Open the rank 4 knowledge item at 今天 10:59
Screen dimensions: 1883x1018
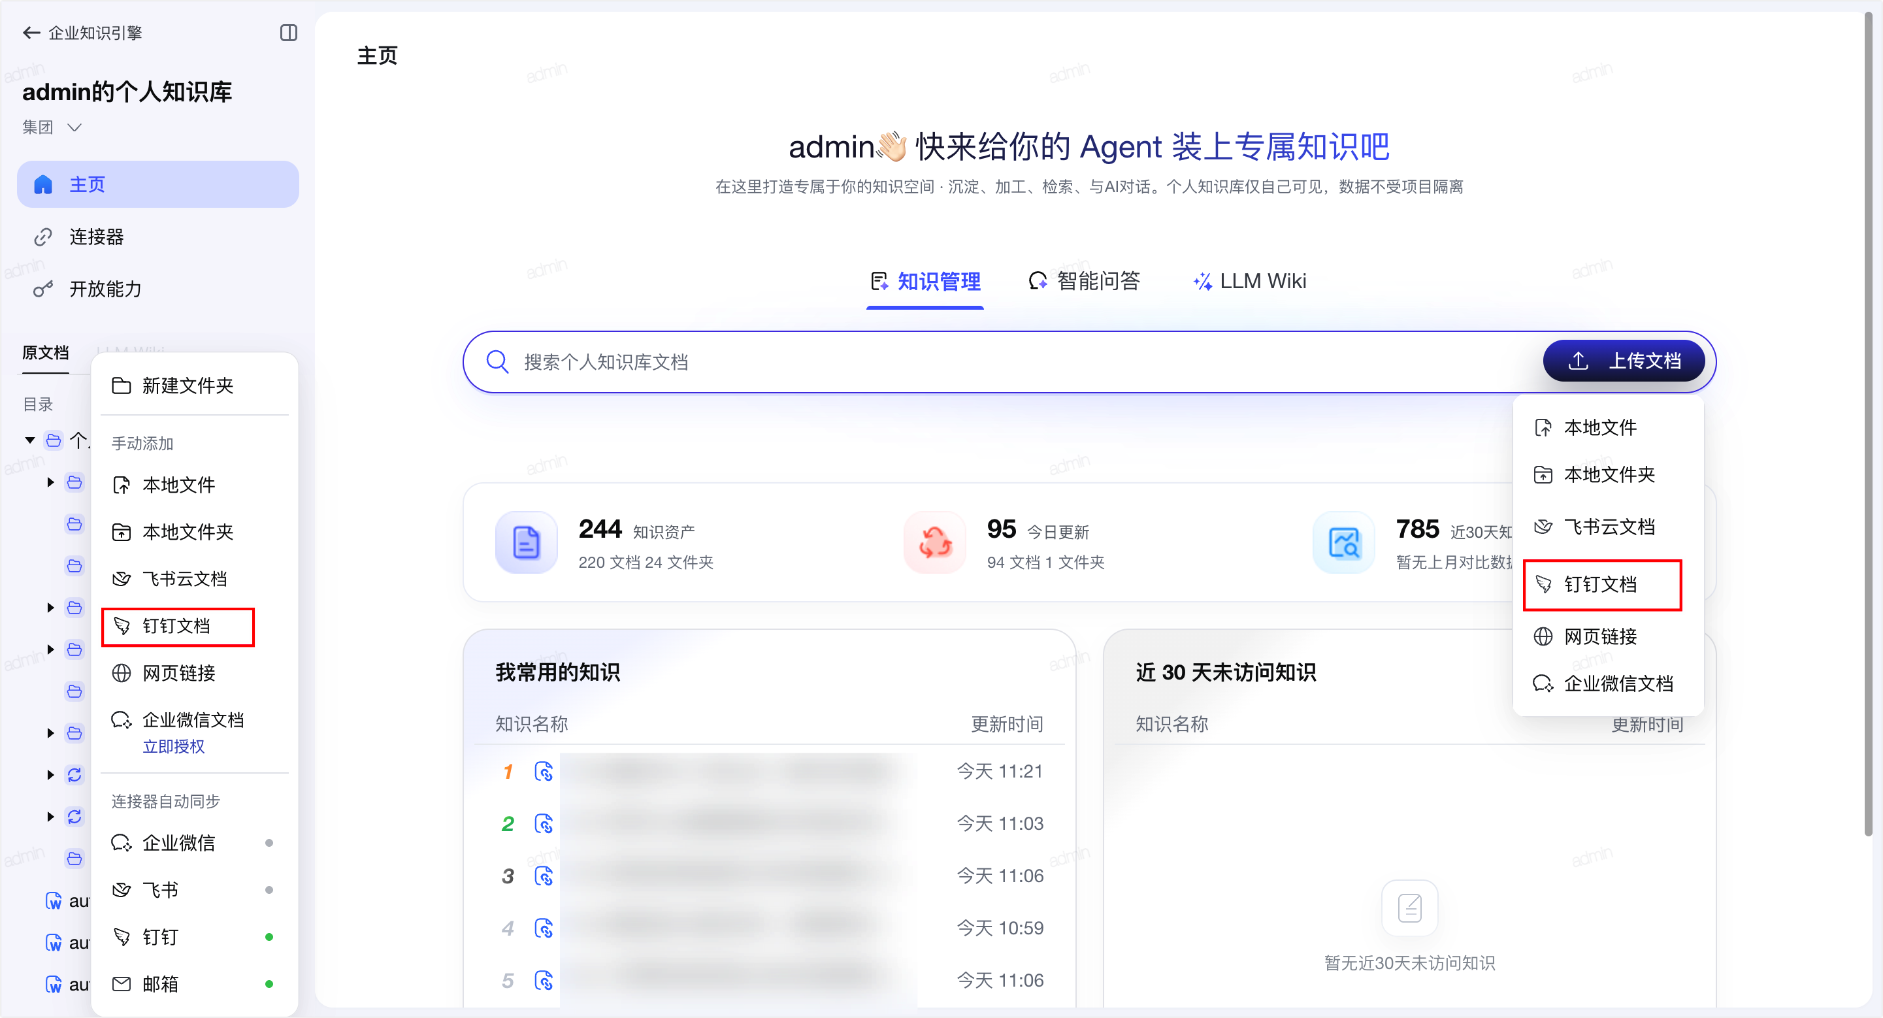pos(769,929)
